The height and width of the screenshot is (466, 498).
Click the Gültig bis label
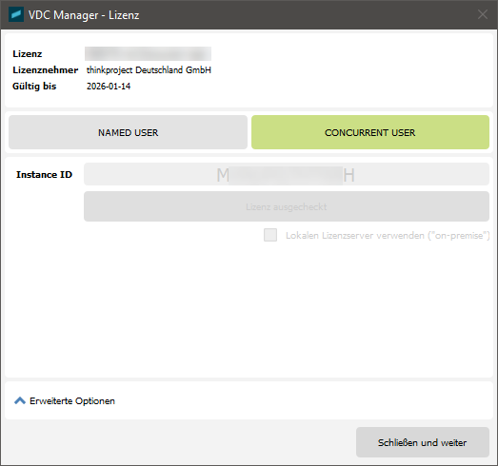coord(34,87)
